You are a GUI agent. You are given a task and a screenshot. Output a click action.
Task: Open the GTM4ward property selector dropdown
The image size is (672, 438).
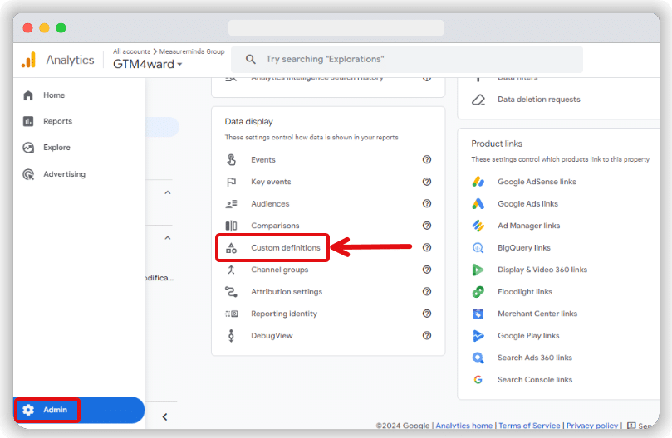[x=147, y=64]
